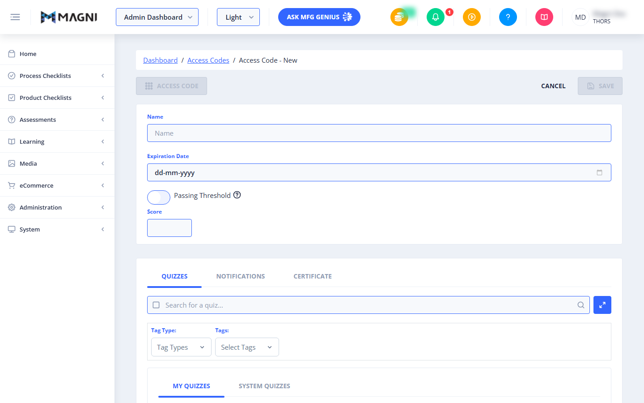Click the orange play video icon
The image size is (644, 403).
[x=472, y=17]
